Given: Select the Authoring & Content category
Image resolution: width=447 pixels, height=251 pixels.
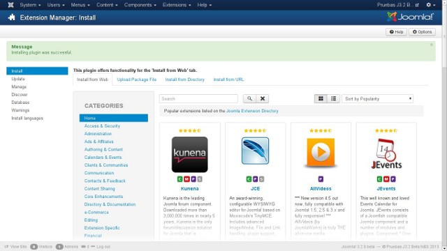Looking at the screenshot, I should point(103,149).
